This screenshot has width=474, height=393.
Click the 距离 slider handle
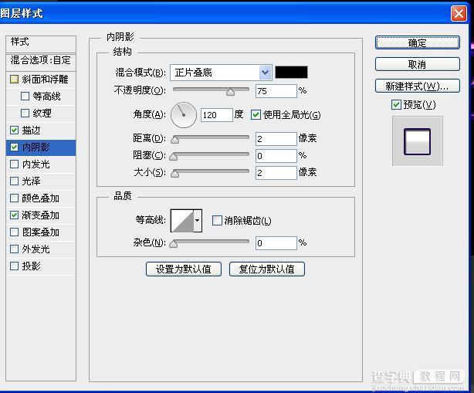click(x=174, y=139)
